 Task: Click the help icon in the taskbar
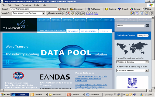(119, 95)
